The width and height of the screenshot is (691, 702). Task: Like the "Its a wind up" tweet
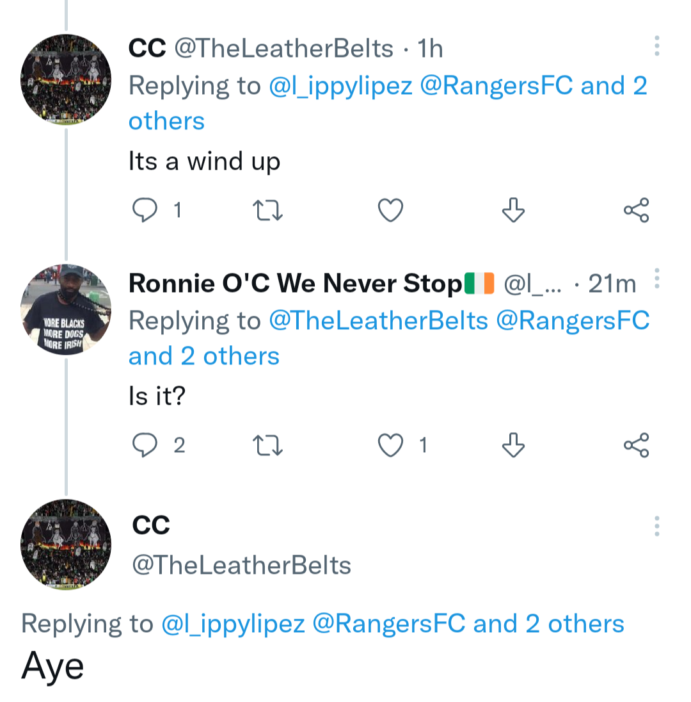click(390, 210)
